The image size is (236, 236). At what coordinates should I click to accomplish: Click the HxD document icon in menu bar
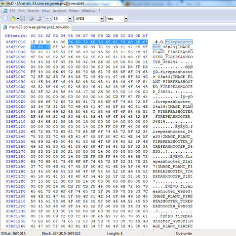[5, 11]
